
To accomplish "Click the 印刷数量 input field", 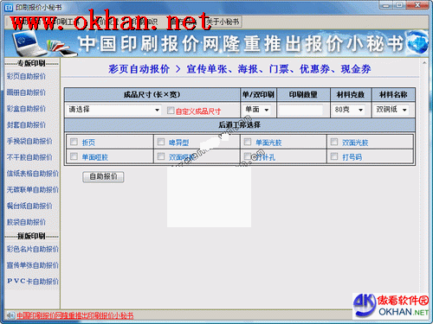I will tap(301, 110).
